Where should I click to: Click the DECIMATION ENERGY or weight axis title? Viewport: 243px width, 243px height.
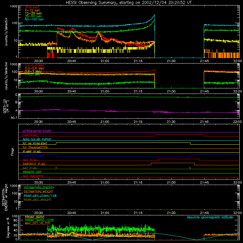5,197
